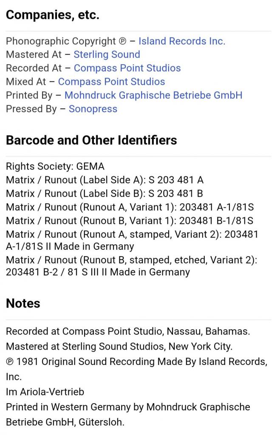This screenshot has width=277, height=435.
Task: Click the "Companies, etc." section heading
Action: [53, 15]
